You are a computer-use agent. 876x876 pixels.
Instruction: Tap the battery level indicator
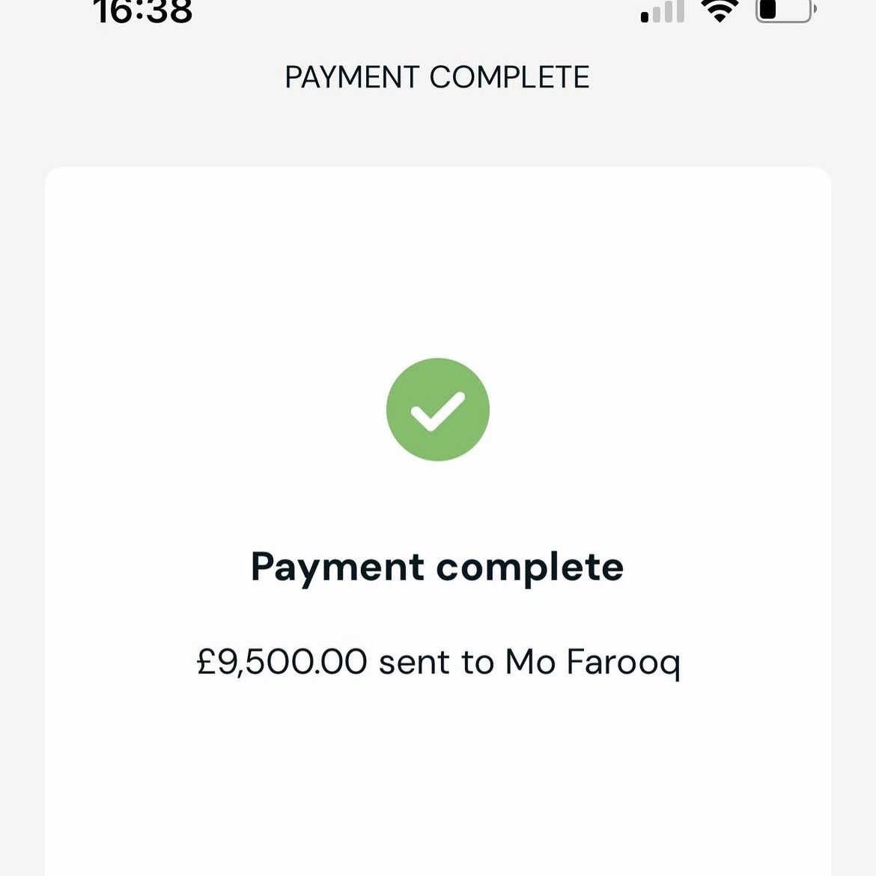pos(784,10)
